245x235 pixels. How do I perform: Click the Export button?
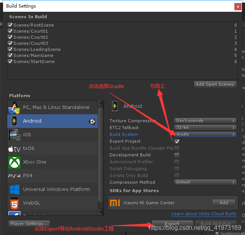point(172,224)
